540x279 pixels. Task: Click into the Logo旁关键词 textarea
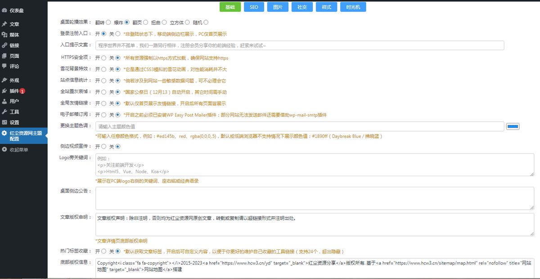(x=315, y=165)
